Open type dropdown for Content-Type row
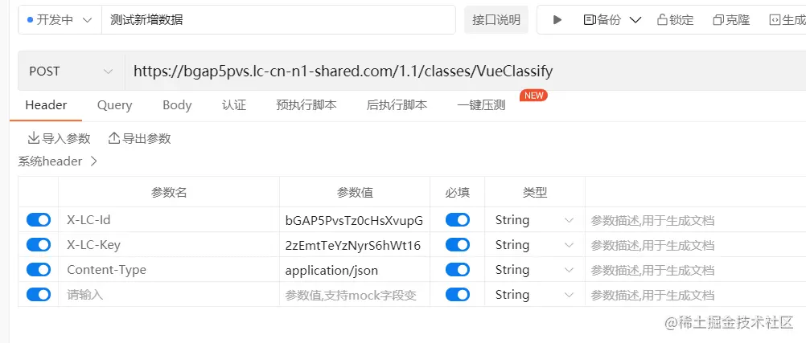This screenshot has height=343, width=806. 535,270
